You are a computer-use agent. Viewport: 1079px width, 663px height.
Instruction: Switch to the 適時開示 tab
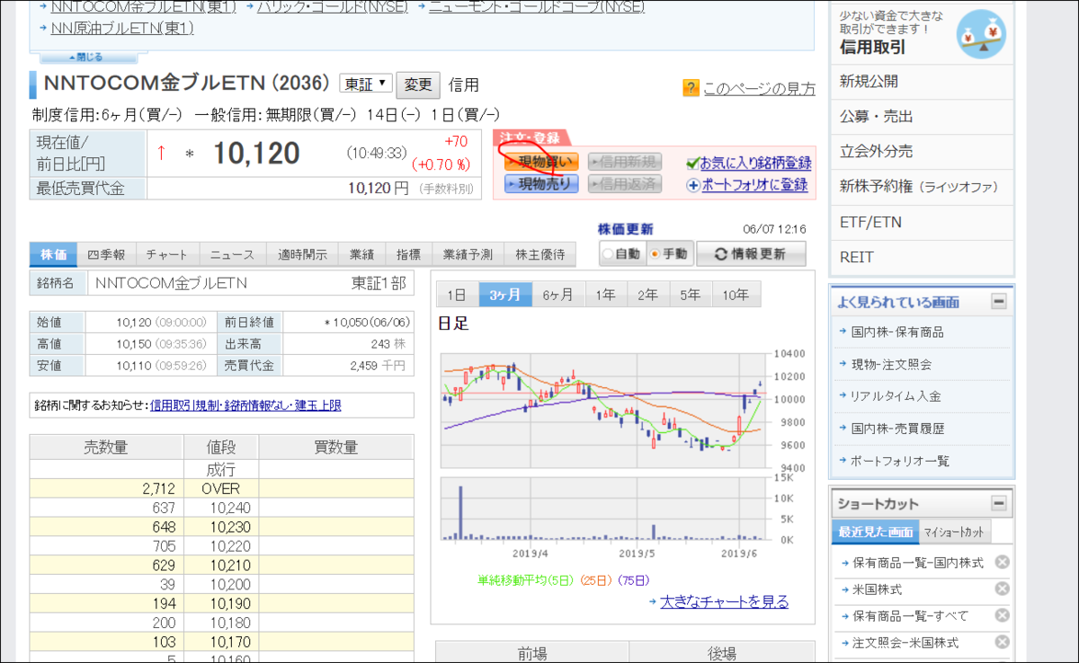pyautogui.click(x=302, y=255)
